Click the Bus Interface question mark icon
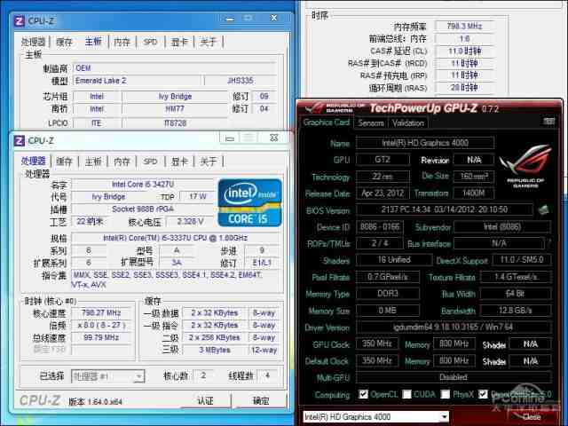 (549, 243)
